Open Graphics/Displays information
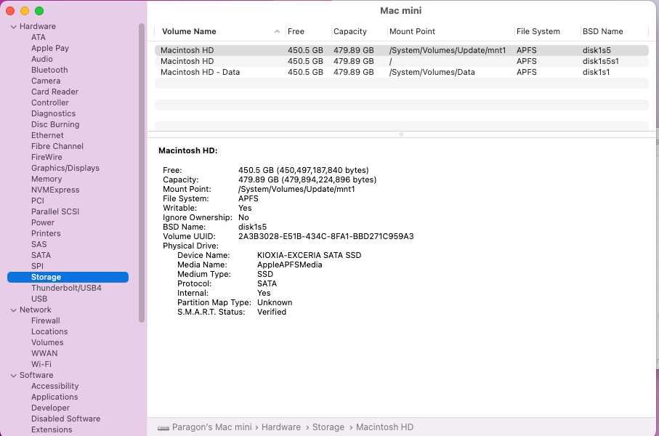The height and width of the screenshot is (436, 659). pos(65,168)
